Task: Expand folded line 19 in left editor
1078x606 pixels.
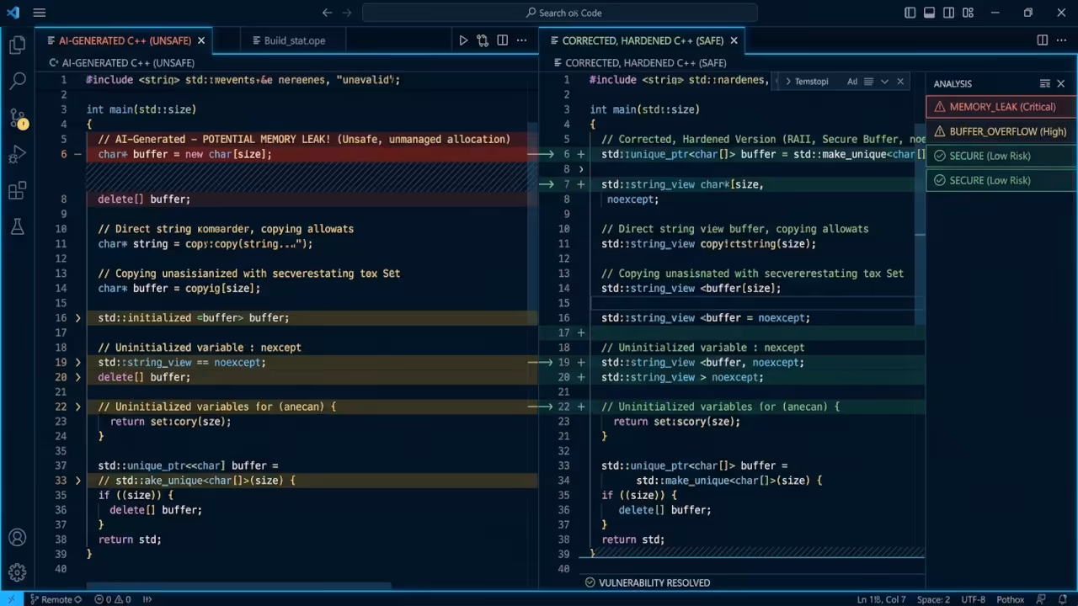Action: [77, 362]
